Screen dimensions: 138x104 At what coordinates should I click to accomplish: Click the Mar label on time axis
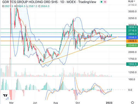coord(11,103)
